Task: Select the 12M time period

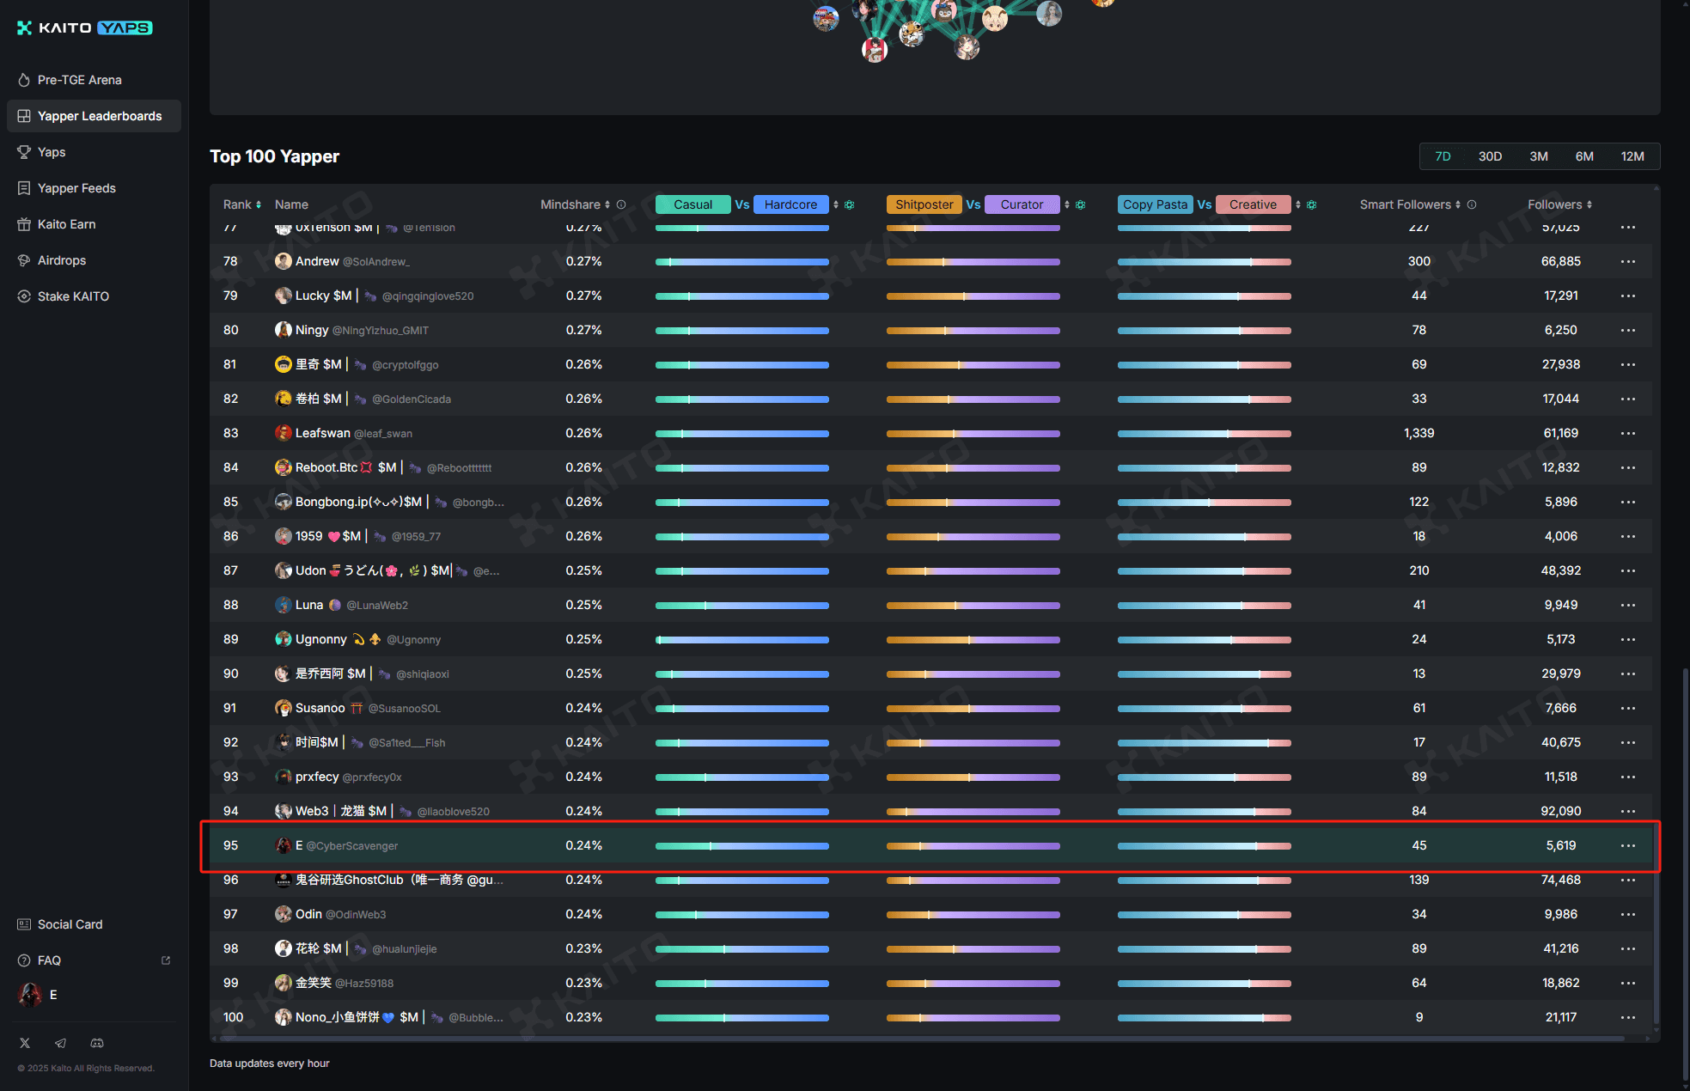Action: [x=1632, y=156]
